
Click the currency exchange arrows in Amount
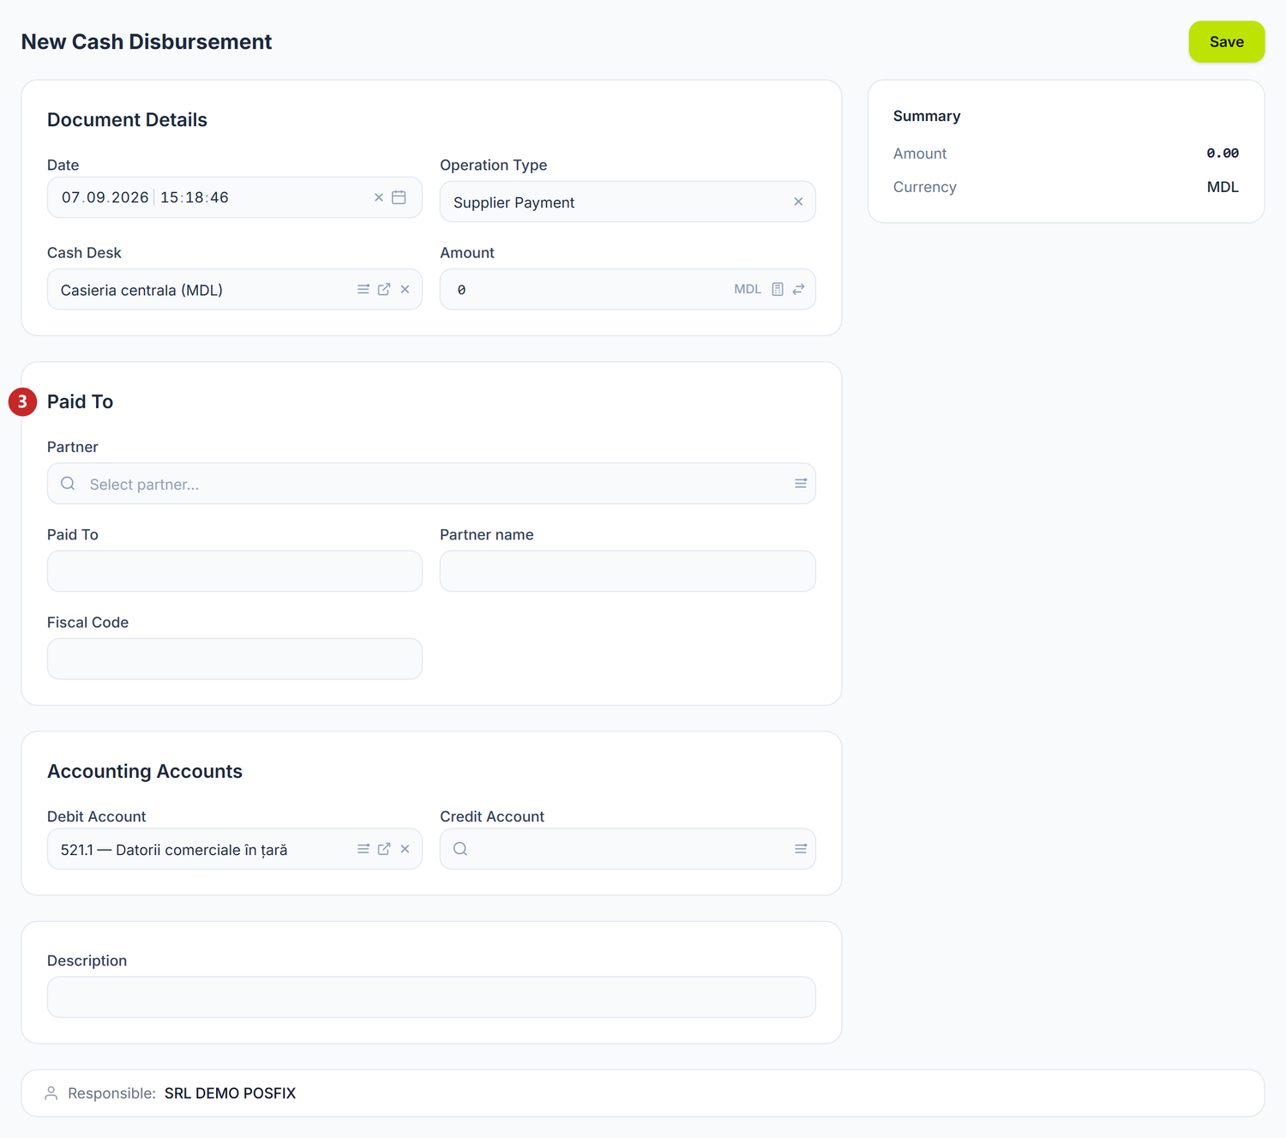pyautogui.click(x=798, y=289)
